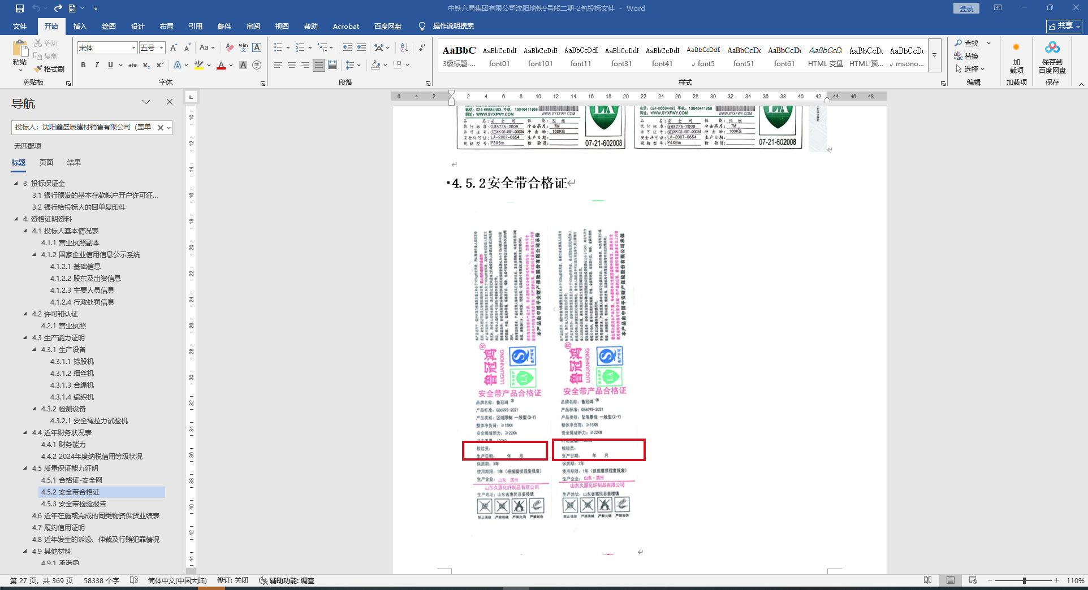The image size is (1088, 590).
Task: Open the Select dropdown in Editing
Action: click(970, 69)
